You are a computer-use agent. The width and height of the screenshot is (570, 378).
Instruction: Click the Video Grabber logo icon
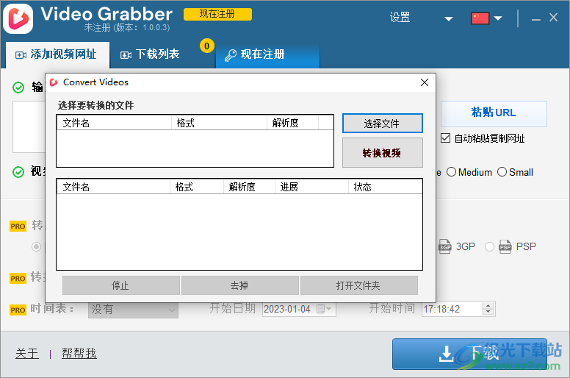click(x=18, y=18)
